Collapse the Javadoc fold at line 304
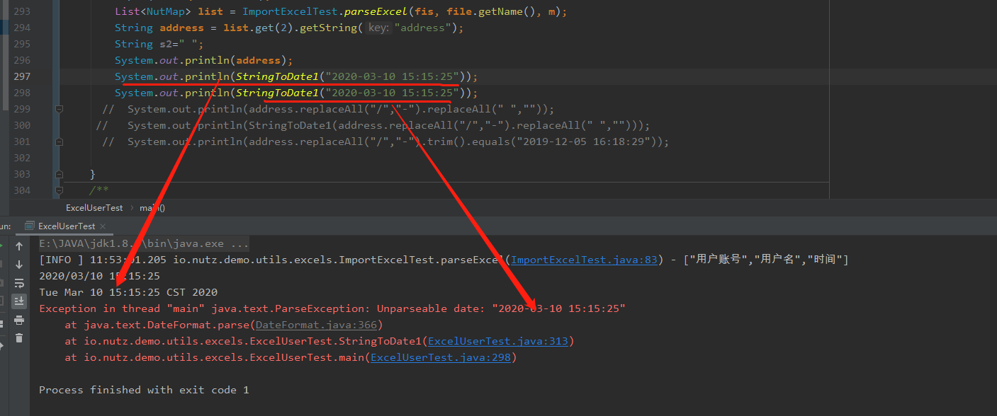997x416 pixels. [59, 190]
